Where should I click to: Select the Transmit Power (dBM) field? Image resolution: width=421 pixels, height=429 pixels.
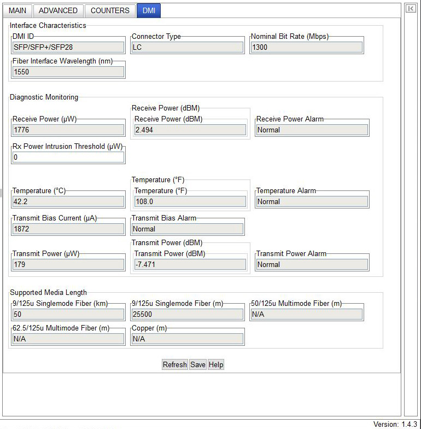point(190,264)
